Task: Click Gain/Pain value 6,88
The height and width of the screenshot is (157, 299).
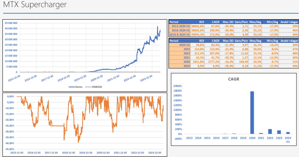Action: (245, 49)
